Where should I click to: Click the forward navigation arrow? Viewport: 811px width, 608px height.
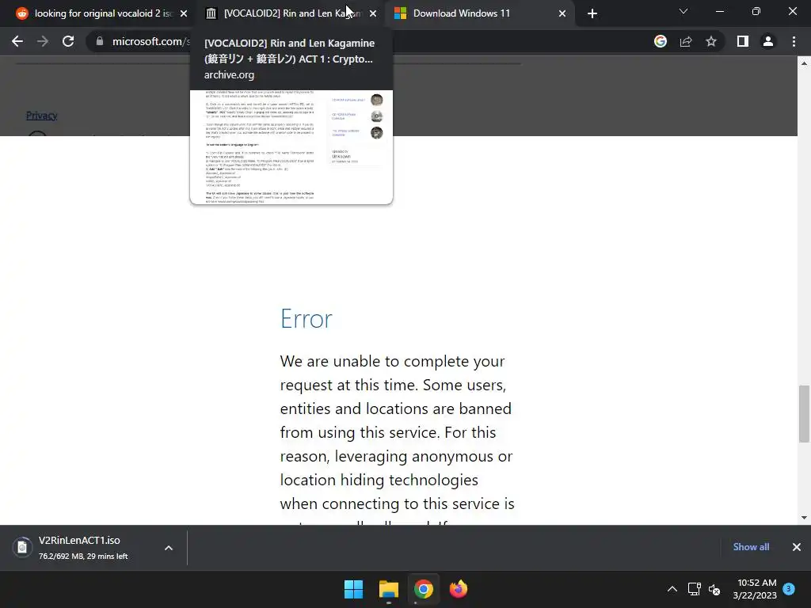click(43, 41)
